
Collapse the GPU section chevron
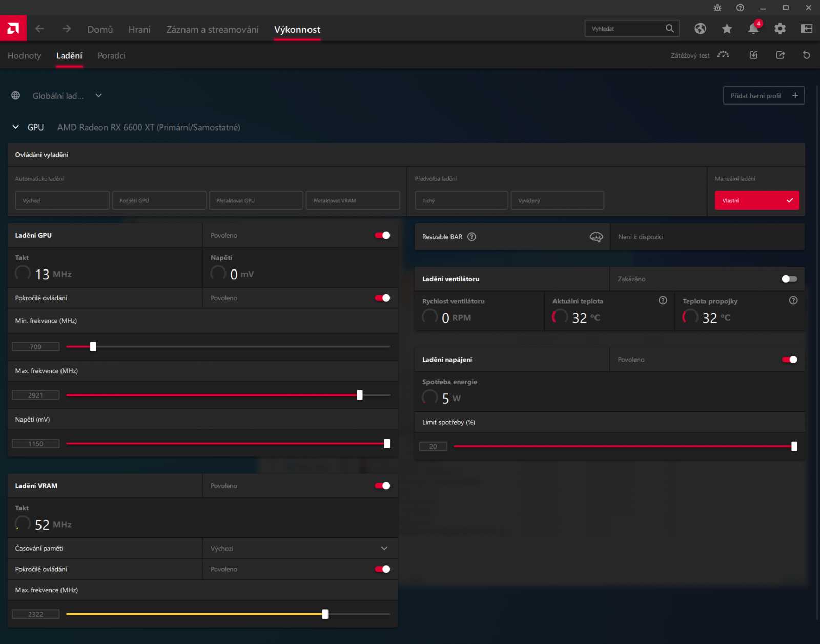(16, 127)
